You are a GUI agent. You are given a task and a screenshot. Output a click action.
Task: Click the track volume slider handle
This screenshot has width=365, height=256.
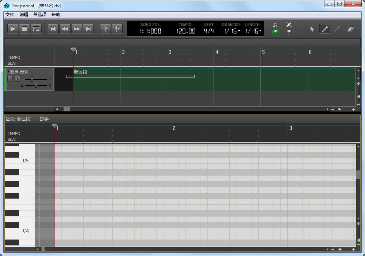pyautogui.click(x=32, y=79)
